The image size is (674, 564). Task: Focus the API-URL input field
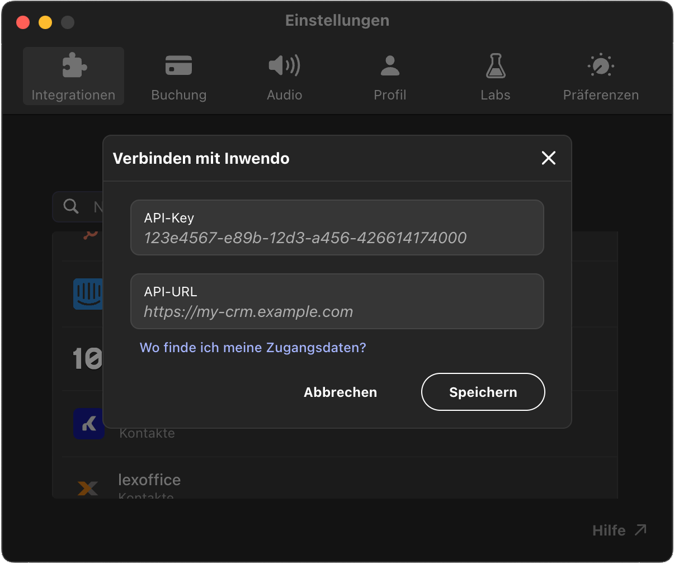point(337,301)
